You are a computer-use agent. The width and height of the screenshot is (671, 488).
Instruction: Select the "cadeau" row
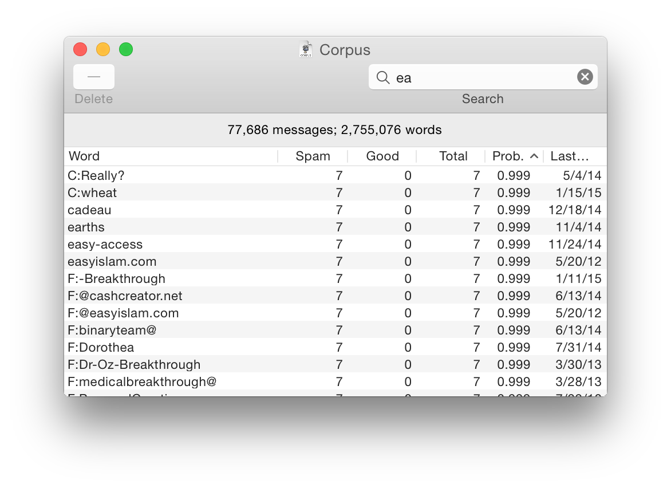(x=89, y=210)
